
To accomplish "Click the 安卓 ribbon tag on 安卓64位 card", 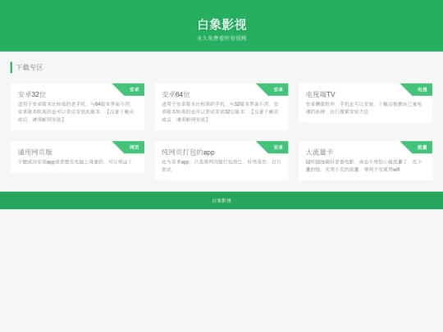I will click(278, 89).
